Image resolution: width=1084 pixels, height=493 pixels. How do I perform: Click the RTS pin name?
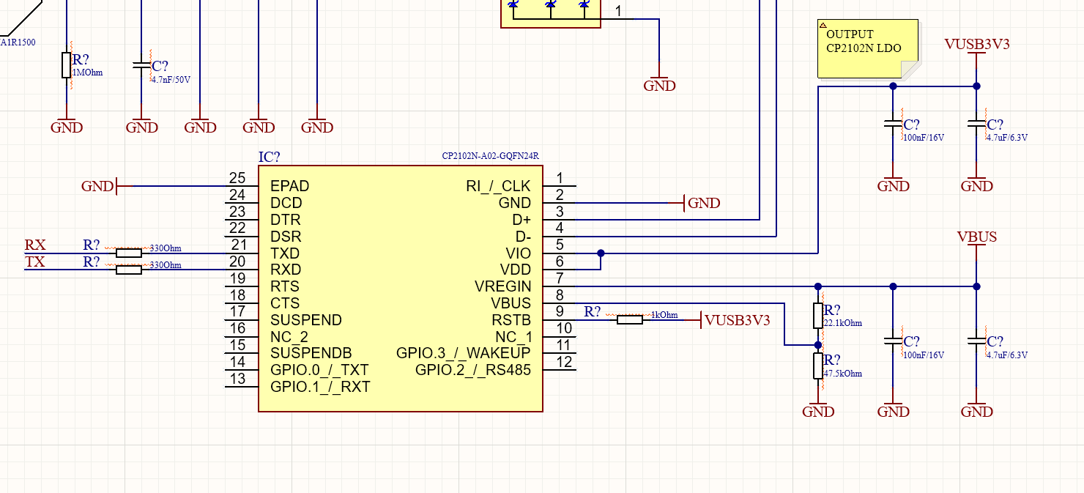click(x=284, y=286)
